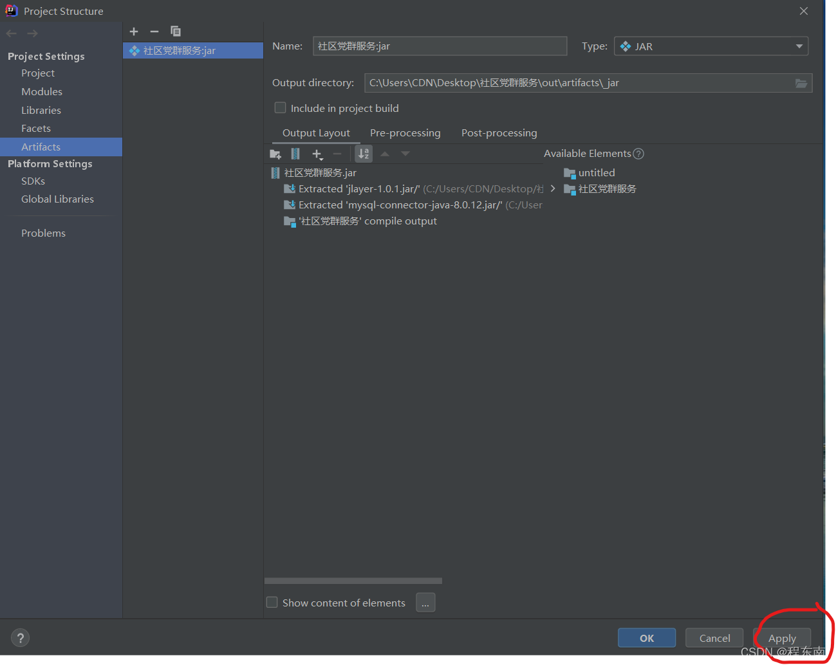The image size is (836, 665).
Task: Click the Remove element minus icon in layout toolbar
Action: coord(337,154)
